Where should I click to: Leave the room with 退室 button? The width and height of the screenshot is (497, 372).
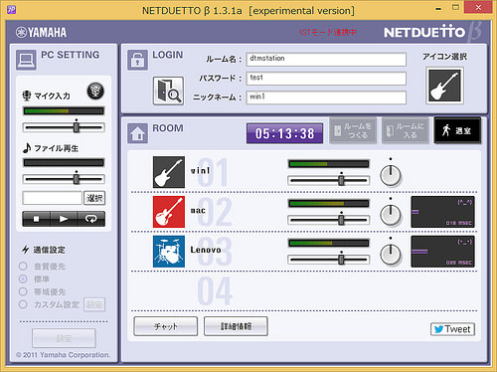point(457,130)
